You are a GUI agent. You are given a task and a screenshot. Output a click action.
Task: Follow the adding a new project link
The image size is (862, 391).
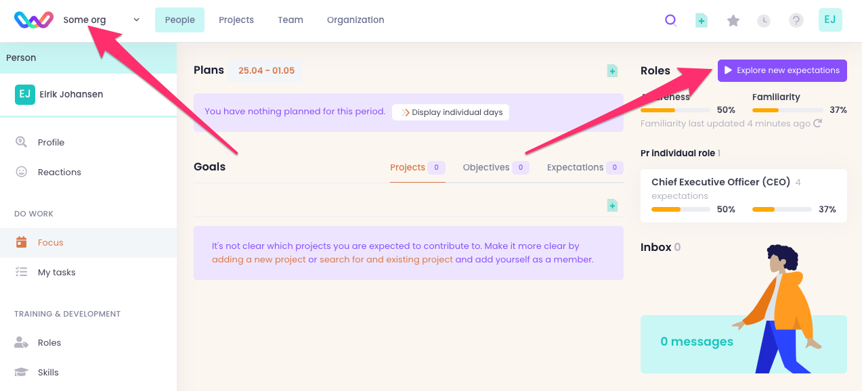[259, 260]
